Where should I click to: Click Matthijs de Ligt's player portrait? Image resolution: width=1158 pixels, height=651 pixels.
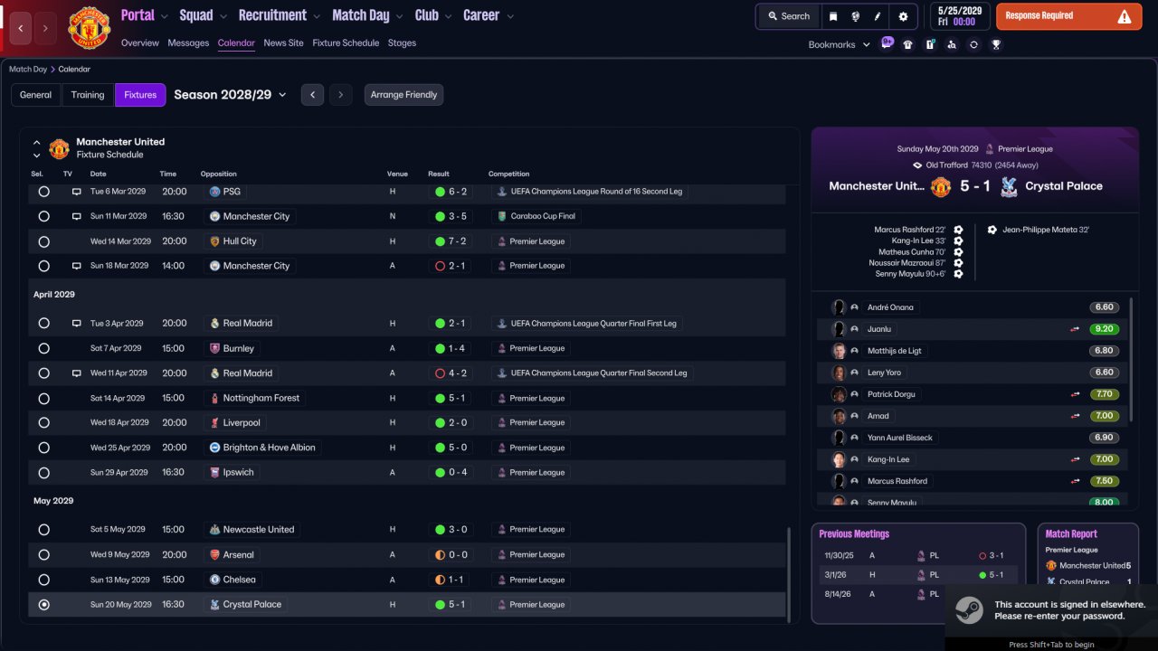click(x=839, y=351)
